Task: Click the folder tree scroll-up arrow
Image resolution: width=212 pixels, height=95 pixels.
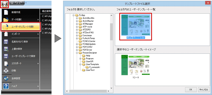Action: [111, 15]
